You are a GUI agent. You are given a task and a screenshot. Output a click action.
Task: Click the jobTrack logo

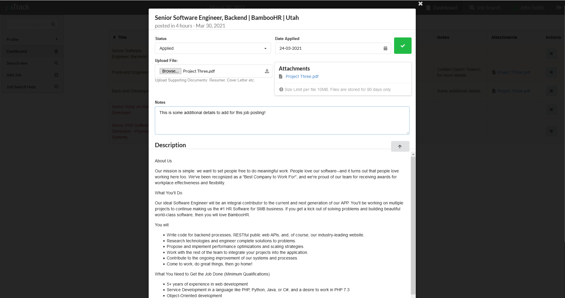[x=18, y=7]
